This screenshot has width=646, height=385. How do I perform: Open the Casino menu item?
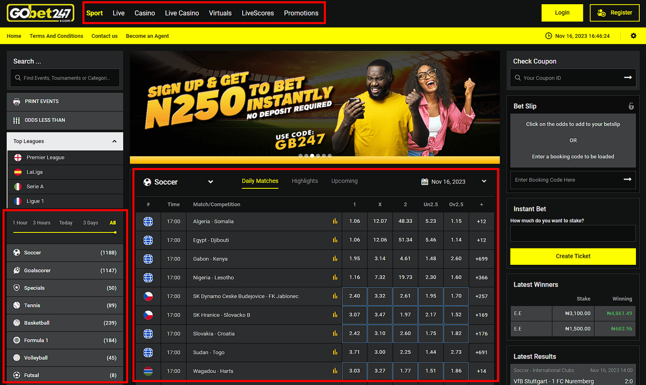click(145, 13)
